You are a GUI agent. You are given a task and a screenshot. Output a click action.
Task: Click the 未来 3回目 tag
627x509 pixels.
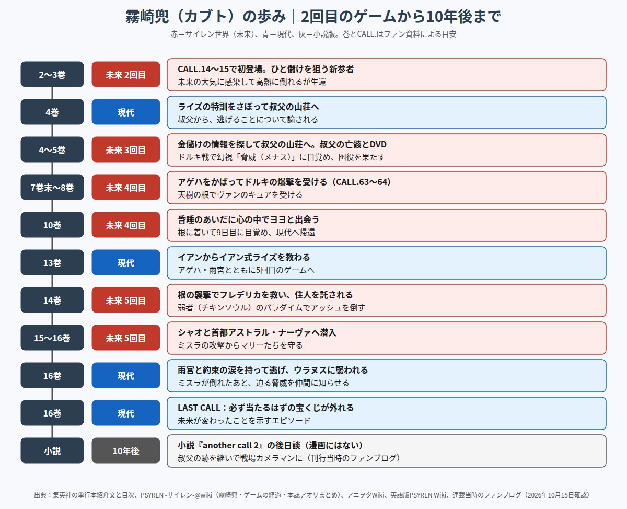(126, 149)
